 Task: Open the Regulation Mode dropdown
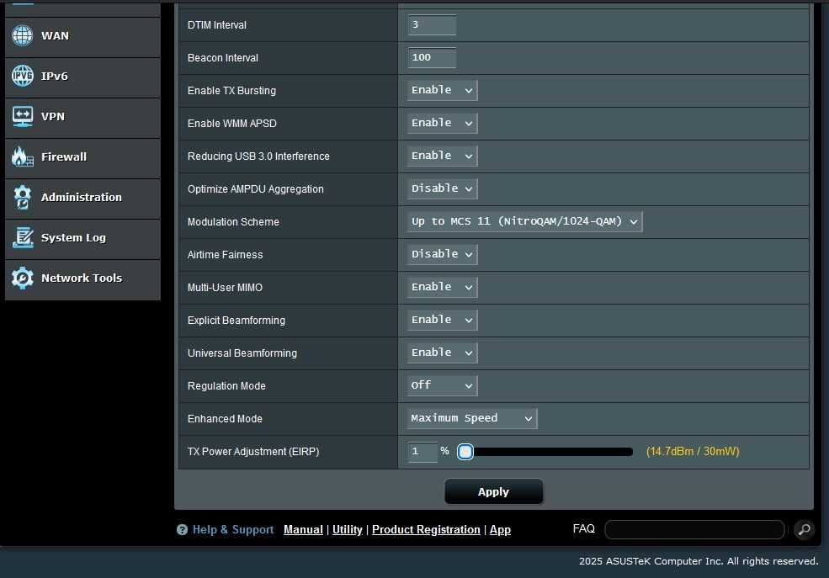pyautogui.click(x=442, y=385)
